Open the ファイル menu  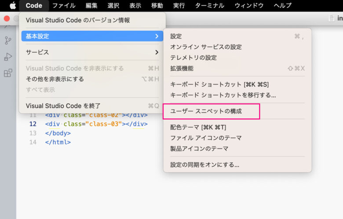64,5
